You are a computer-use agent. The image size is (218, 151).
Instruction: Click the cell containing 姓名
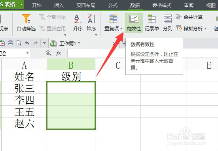[x=24, y=76]
